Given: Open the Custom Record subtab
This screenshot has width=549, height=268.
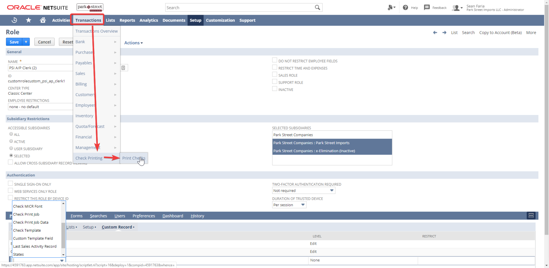Looking at the screenshot, I should click(x=118, y=227).
